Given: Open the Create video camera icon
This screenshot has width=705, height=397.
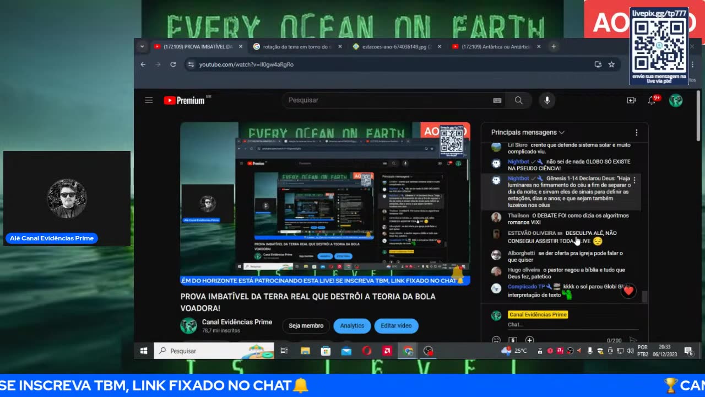Looking at the screenshot, I should pos(631,100).
